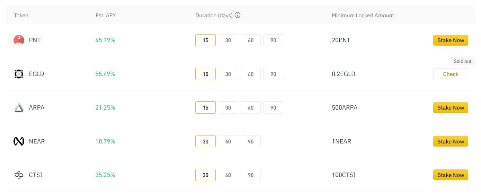The image size is (481, 196).
Task: Click the EGLD token icon
Action: 19,74
